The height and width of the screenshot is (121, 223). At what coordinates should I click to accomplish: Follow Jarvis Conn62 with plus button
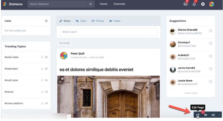point(211,69)
